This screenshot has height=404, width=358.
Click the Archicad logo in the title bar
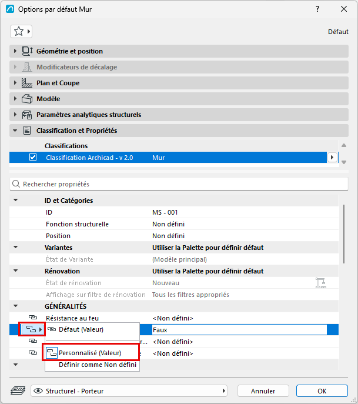click(10, 9)
